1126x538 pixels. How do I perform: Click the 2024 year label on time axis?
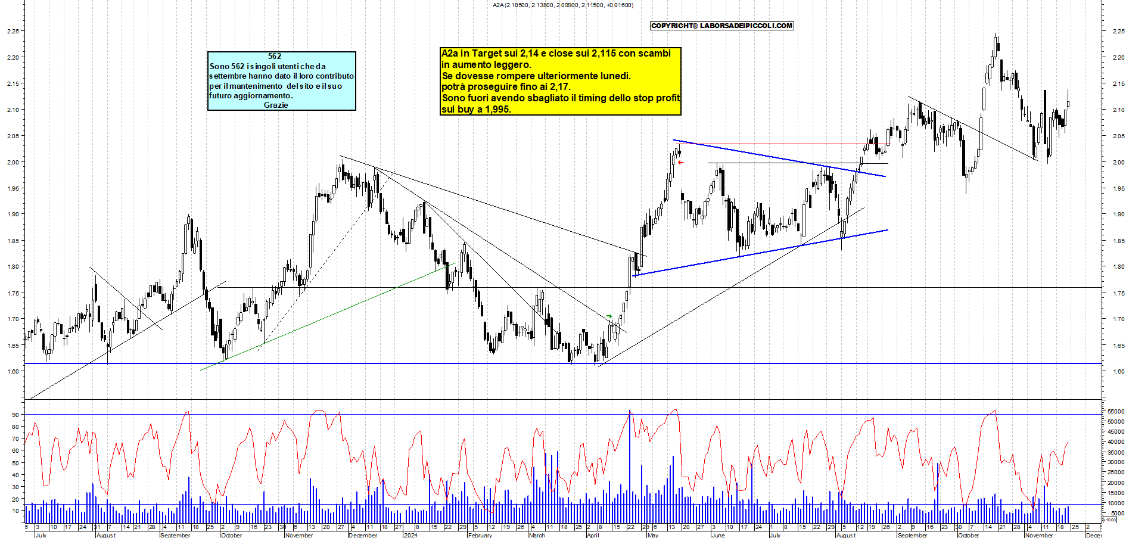coord(410,535)
